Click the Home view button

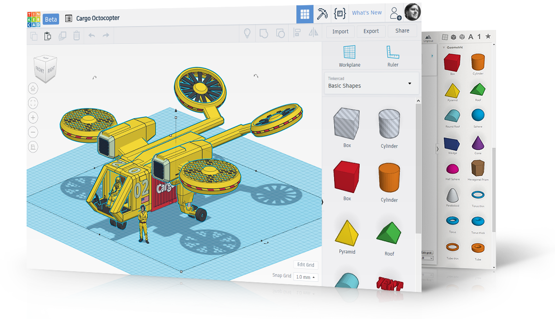click(x=33, y=88)
